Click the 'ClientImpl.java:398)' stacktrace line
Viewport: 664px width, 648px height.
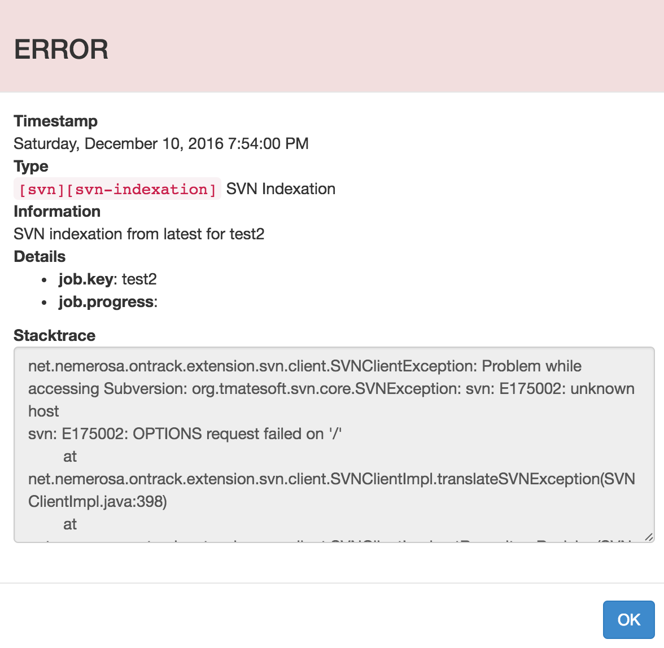coord(98,501)
